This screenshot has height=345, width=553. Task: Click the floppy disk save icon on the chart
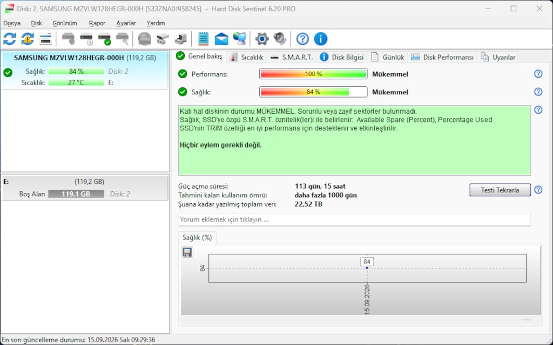(x=187, y=252)
